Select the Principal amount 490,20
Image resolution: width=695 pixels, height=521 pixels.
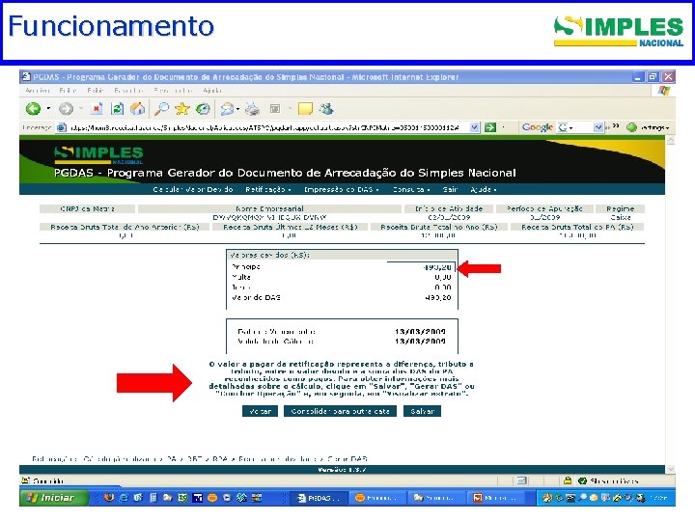click(437, 267)
